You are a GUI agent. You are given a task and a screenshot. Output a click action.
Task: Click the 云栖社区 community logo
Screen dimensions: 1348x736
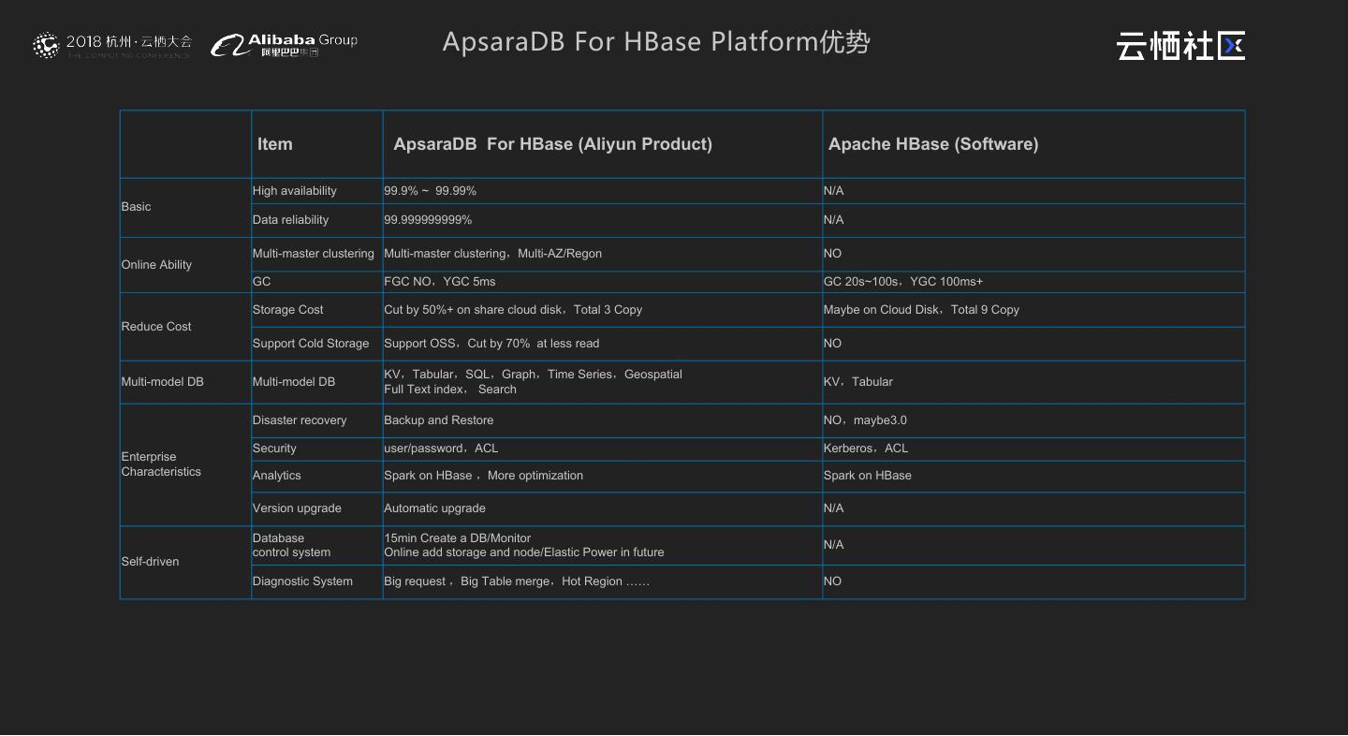click(x=1179, y=46)
